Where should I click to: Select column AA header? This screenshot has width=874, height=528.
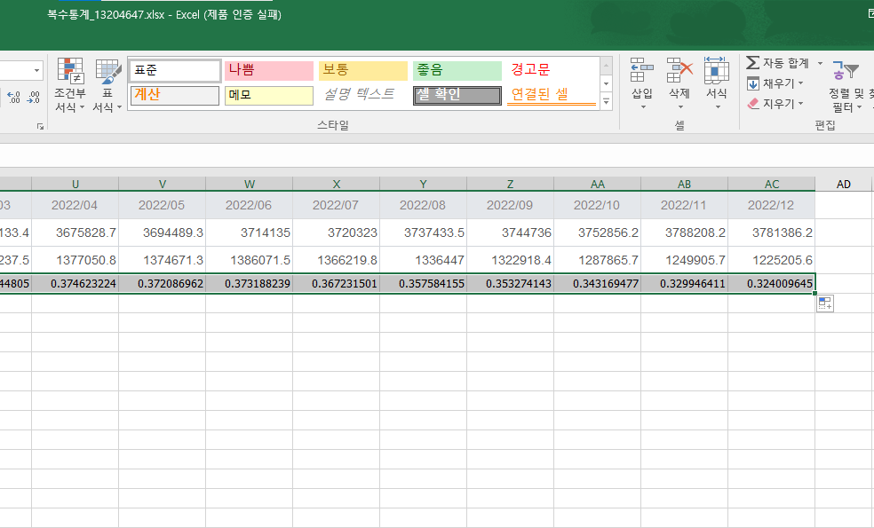[x=597, y=184]
